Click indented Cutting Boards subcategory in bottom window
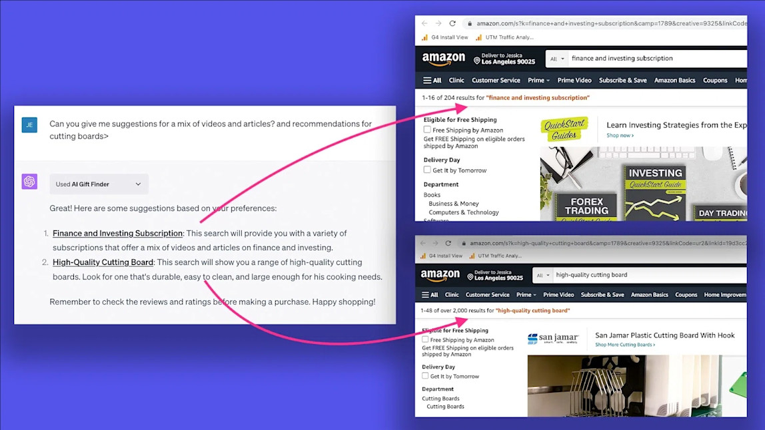 pos(445,406)
